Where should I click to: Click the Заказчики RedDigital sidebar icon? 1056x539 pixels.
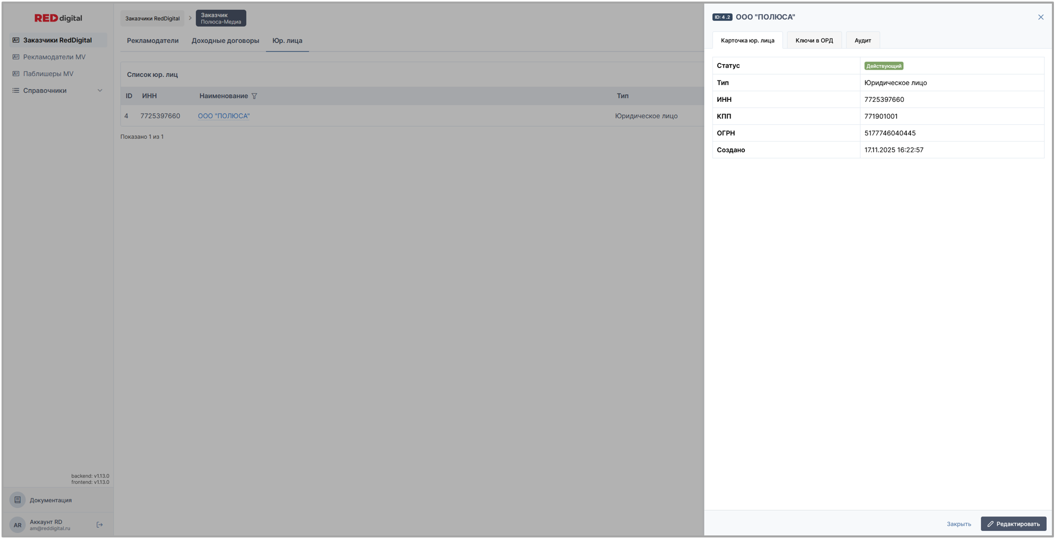tap(16, 40)
